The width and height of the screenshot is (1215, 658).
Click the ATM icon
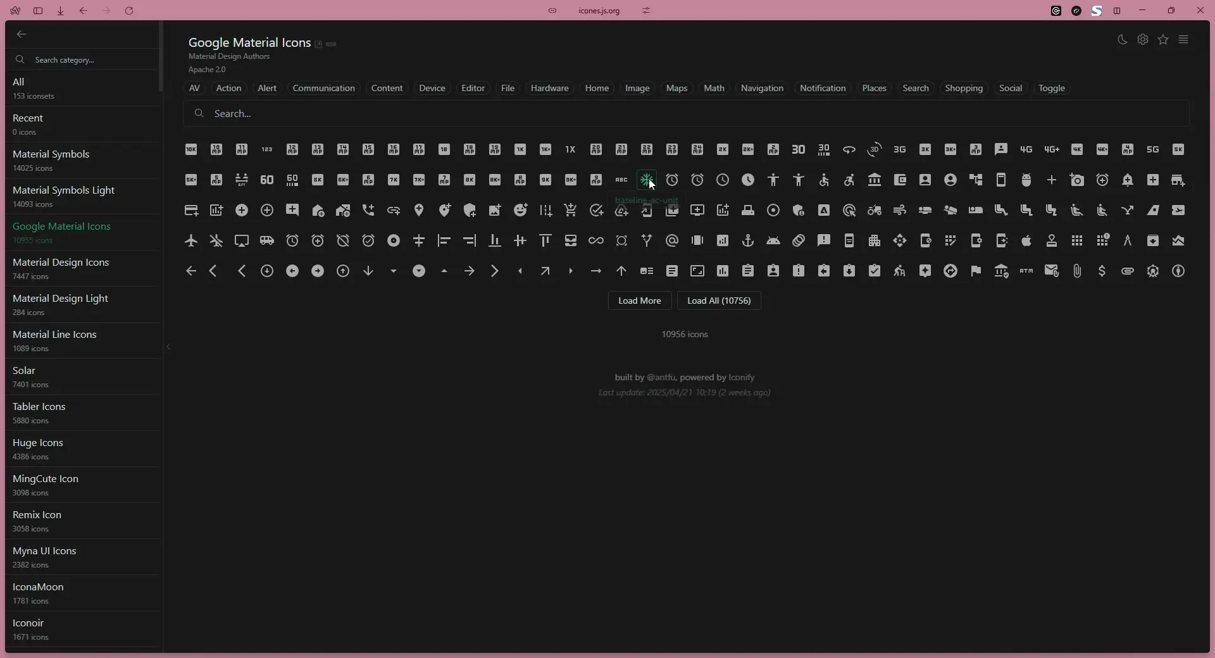coord(1026,271)
